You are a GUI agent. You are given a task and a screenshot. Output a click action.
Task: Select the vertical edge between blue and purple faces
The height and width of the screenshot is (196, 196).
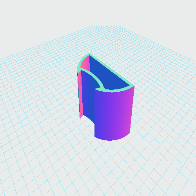94,113
